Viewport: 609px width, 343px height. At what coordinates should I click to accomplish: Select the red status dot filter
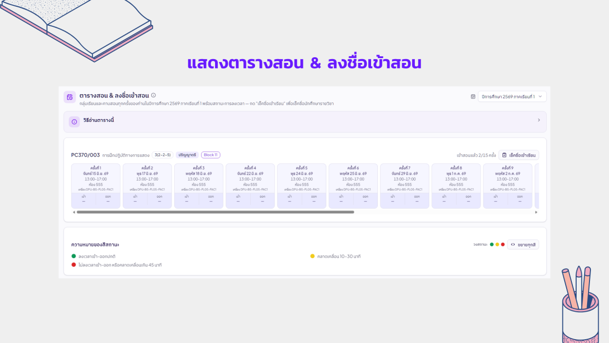click(x=503, y=244)
